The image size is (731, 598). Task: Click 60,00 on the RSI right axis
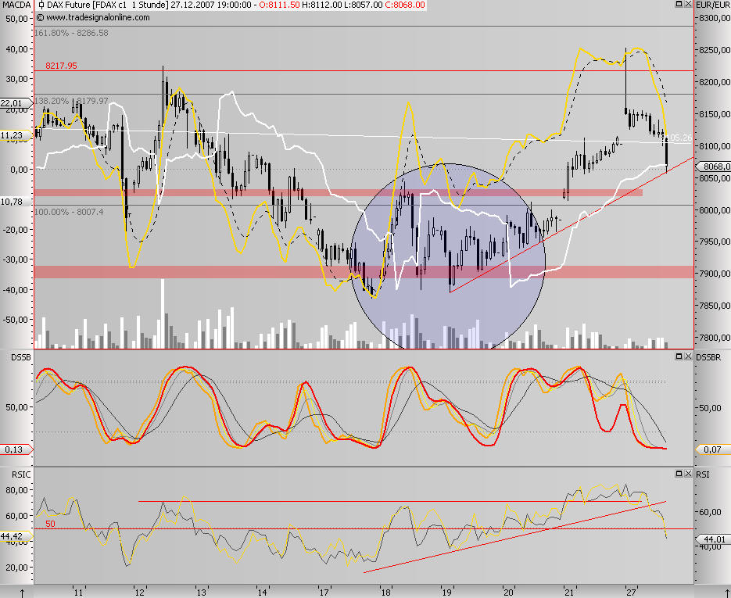coord(711,512)
